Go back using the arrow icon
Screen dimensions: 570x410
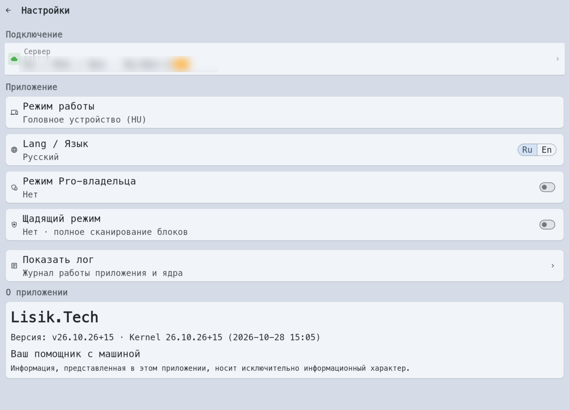pos(8,10)
